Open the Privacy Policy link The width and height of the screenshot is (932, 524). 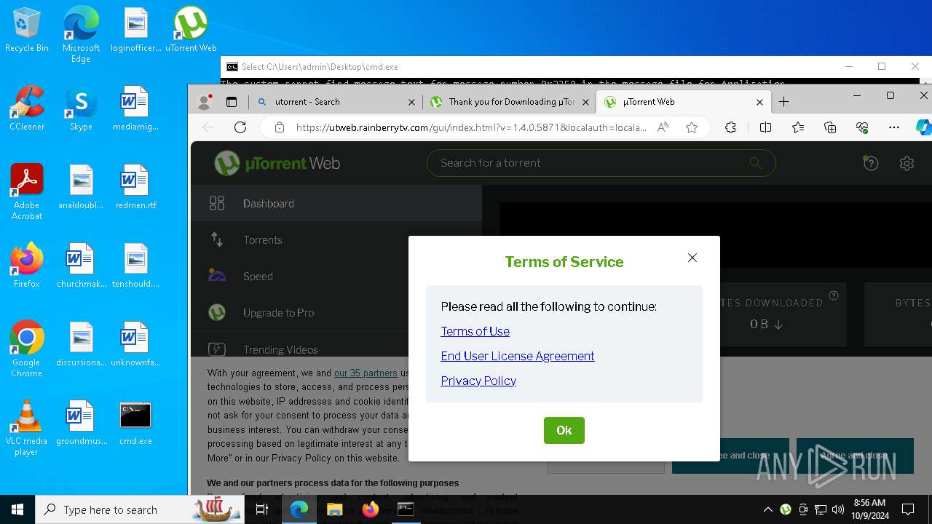point(478,381)
